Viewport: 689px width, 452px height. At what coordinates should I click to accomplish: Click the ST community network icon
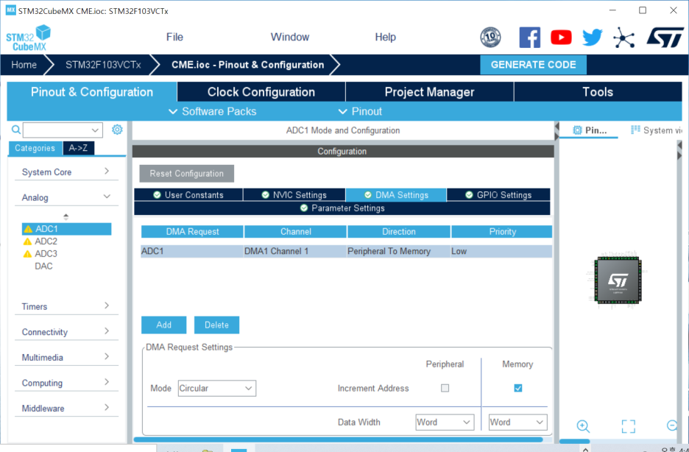pos(624,38)
